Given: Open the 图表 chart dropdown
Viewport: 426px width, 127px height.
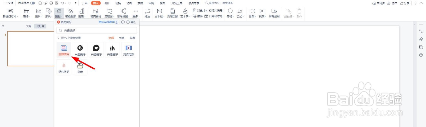Looking at the screenshot, I should (82, 13).
